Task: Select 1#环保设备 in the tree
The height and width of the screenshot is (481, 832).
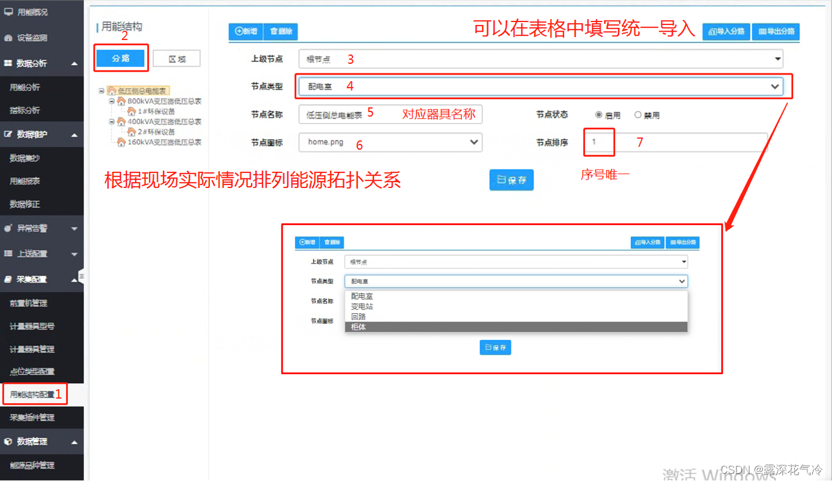Action: pyautogui.click(x=156, y=111)
